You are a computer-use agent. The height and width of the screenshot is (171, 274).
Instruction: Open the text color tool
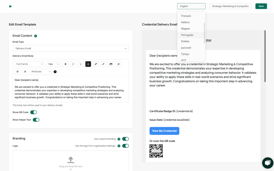(x=88, y=64)
